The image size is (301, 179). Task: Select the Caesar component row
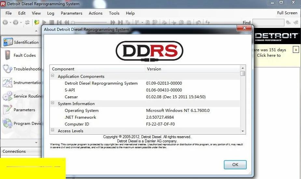tap(145, 97)
